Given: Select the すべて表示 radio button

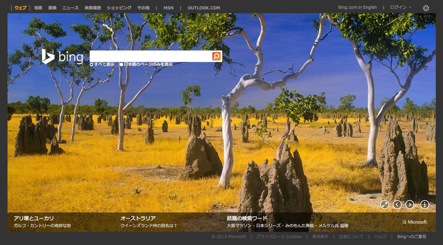Looking at the screenshot, I should pos(92,65).
